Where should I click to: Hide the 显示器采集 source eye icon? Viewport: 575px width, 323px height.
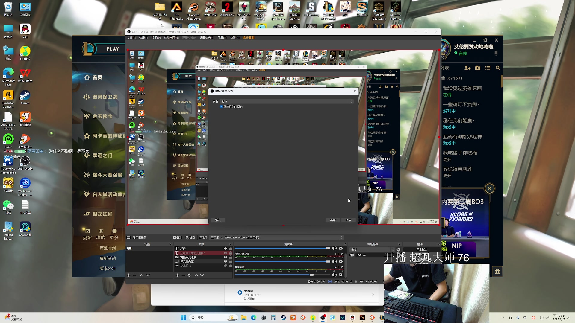(x=226, y=261)
